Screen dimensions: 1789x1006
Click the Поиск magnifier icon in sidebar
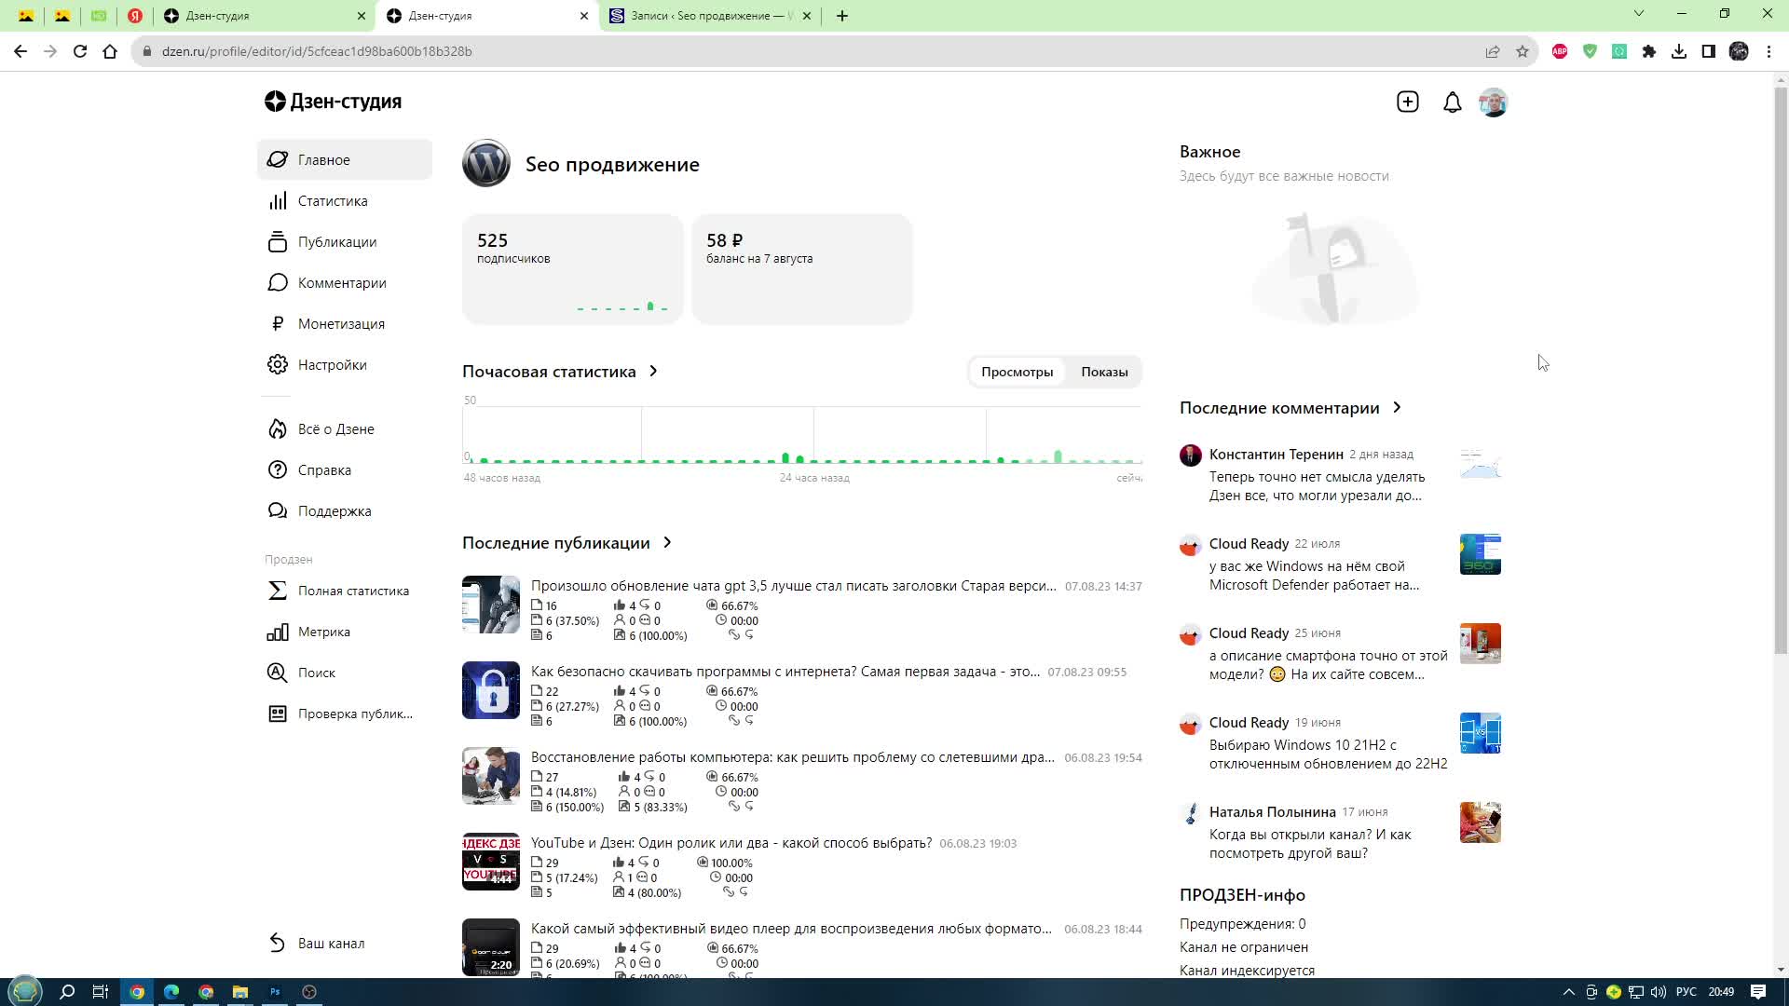[x=278, y=673]
